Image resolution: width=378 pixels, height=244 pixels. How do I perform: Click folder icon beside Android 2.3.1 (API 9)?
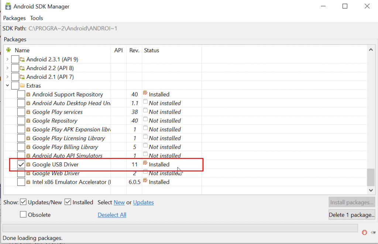click(x=22, y=59)
